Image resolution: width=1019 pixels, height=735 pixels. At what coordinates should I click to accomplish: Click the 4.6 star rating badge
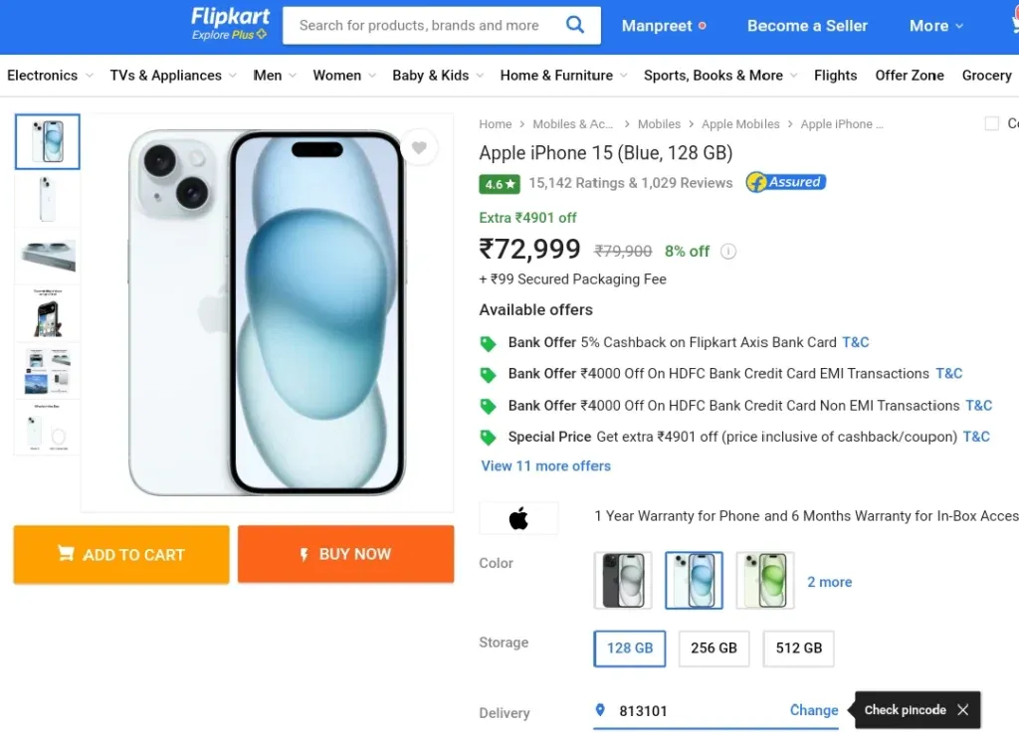coord(500,184)
